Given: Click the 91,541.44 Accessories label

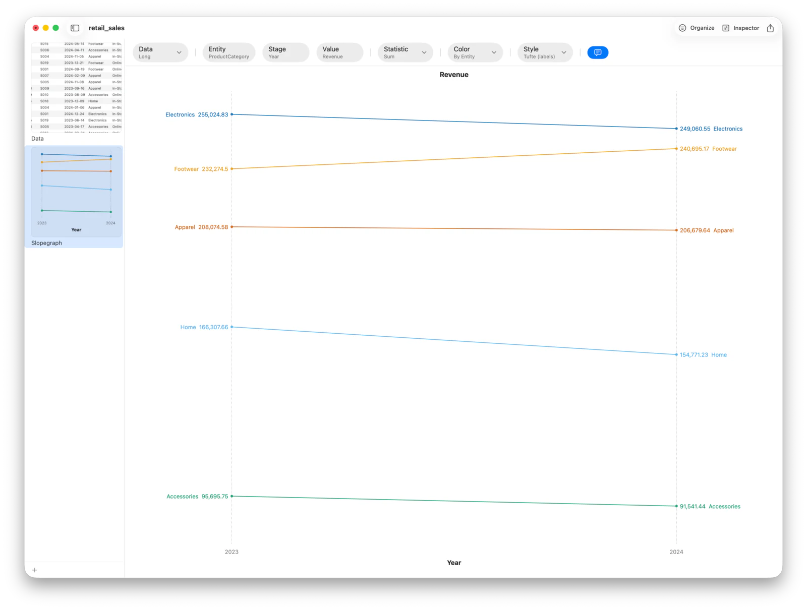Looking at the screenshot, I should (710, 507).
